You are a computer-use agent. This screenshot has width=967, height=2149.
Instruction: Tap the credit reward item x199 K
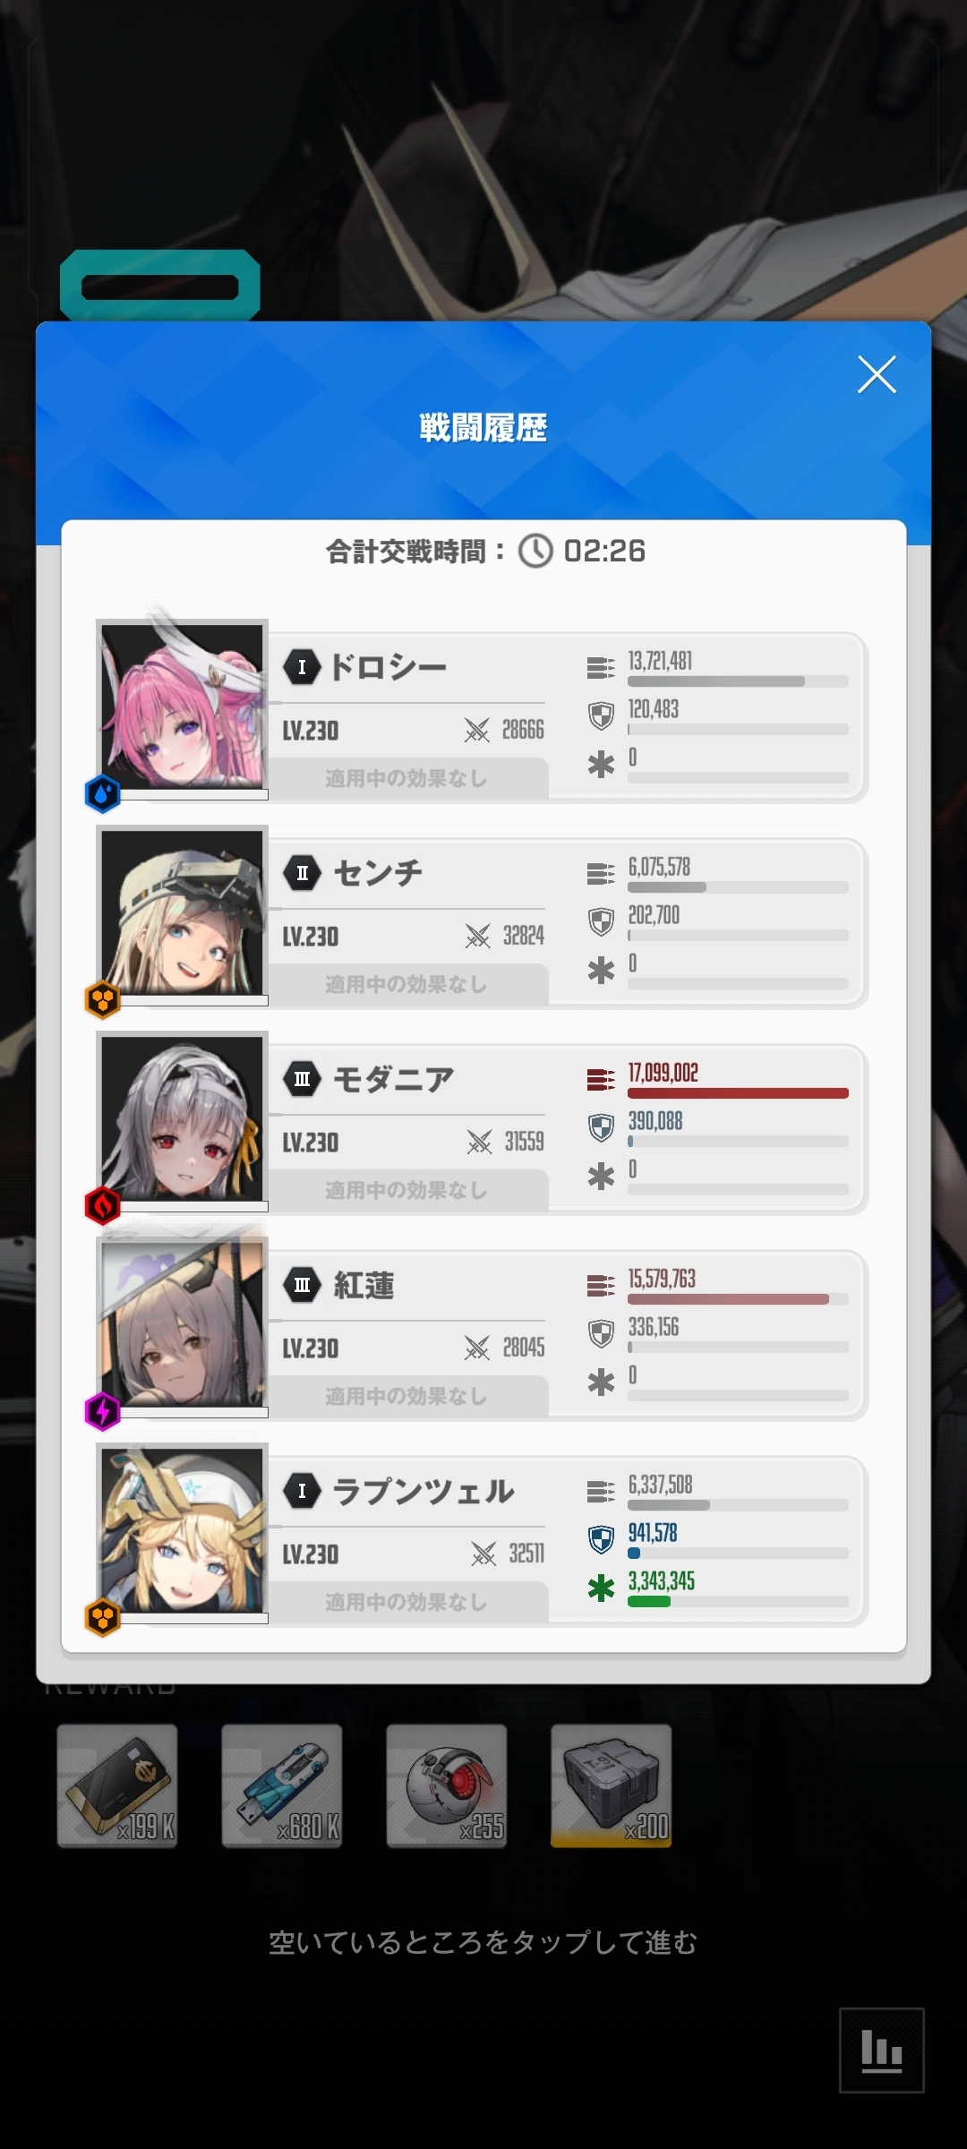pos(117,1785)
